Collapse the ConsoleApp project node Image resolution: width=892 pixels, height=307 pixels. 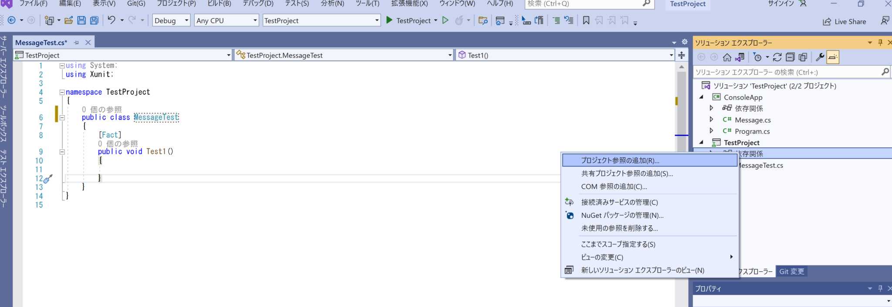[702, 97]
